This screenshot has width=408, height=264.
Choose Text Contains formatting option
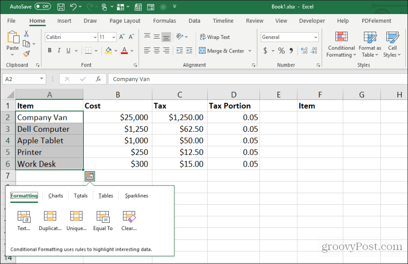24,221
